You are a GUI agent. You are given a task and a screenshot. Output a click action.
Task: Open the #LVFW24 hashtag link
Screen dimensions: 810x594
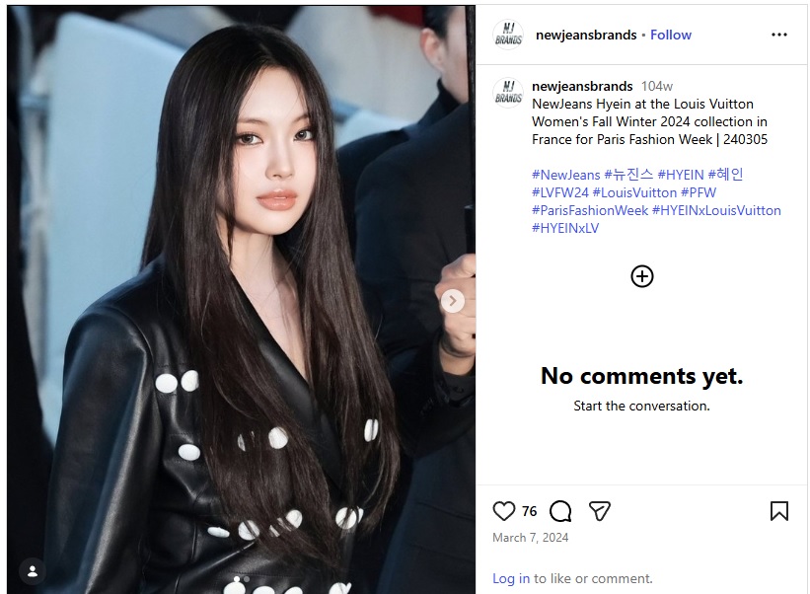pyautogui.click(x=560, y=192)
